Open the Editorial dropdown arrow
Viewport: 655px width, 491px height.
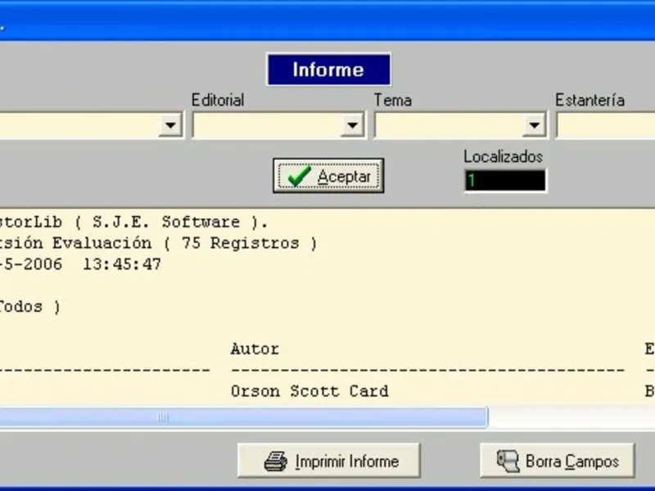[x=352, y=125]
